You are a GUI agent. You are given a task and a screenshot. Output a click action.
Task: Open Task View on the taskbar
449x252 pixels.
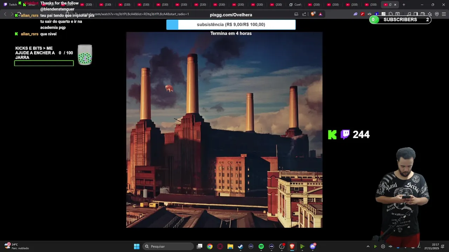200,246
